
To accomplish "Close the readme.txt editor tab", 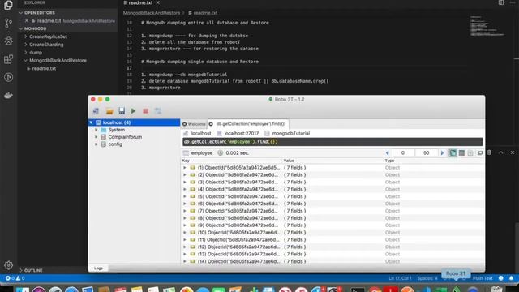I will [x=158, y=2].
